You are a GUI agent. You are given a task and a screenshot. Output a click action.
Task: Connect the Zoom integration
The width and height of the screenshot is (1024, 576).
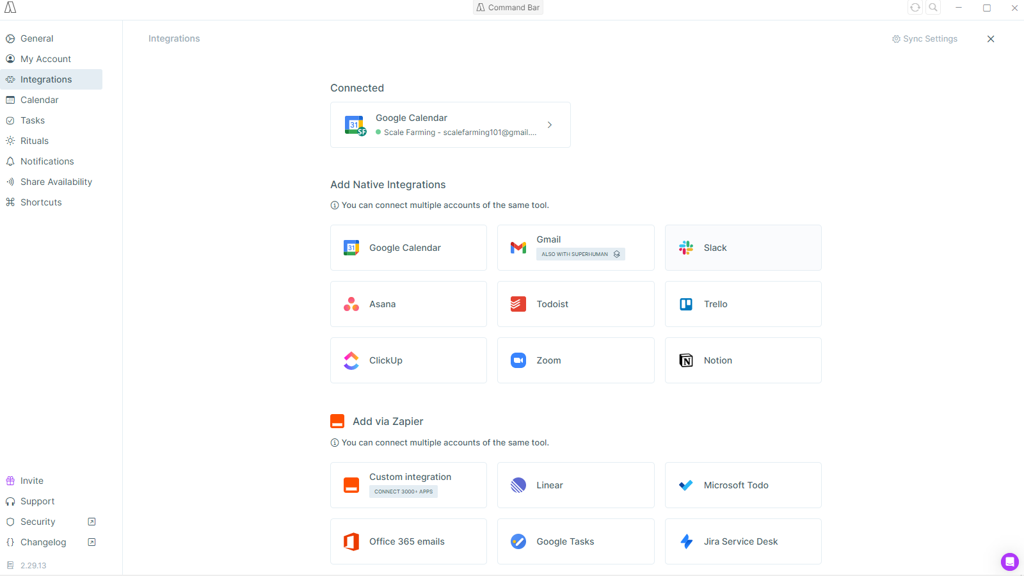[576, 360]
